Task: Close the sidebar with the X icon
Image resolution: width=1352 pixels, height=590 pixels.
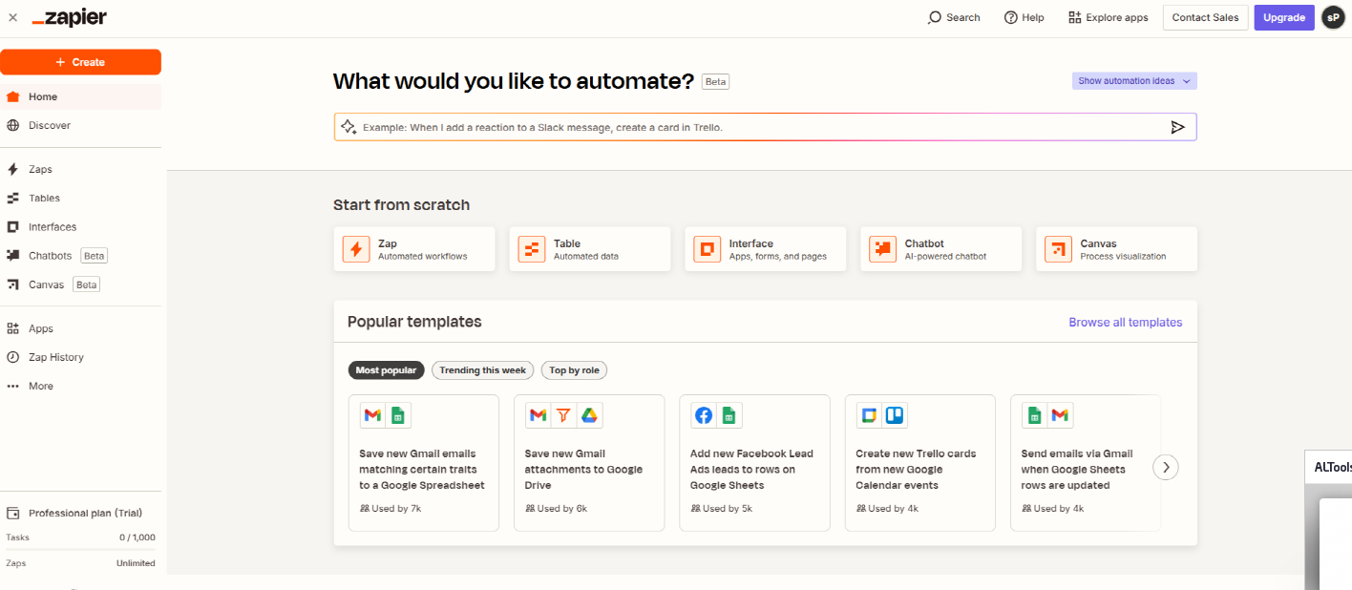Action: point(12,17)
